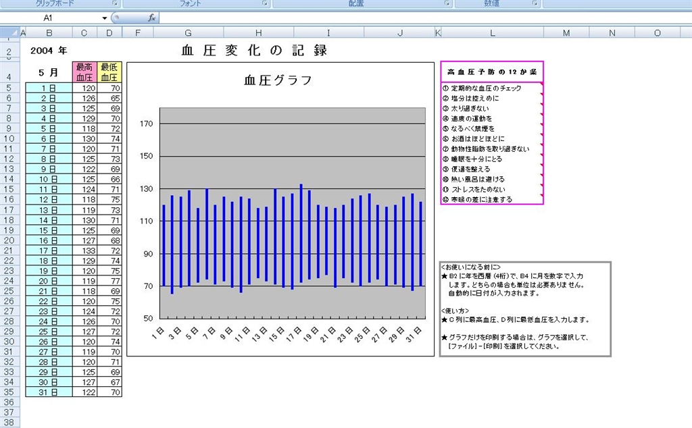Screen dimensions: 692x428
Task: Click the 50 label on the chart axis
Action: click(x=148, y=318)
